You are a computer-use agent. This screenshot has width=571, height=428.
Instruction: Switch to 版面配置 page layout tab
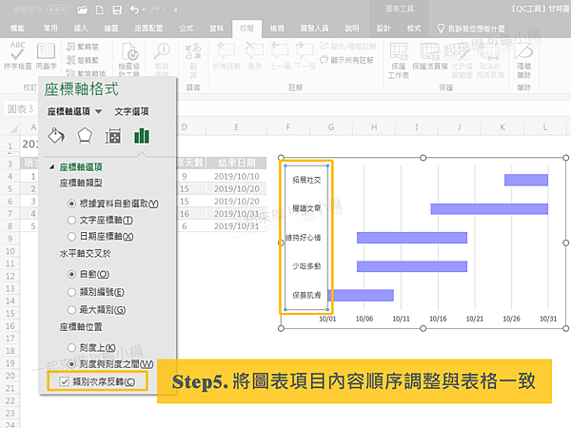click(148, 29)
